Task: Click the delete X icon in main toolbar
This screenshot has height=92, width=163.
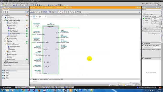Action: point(22,5)
